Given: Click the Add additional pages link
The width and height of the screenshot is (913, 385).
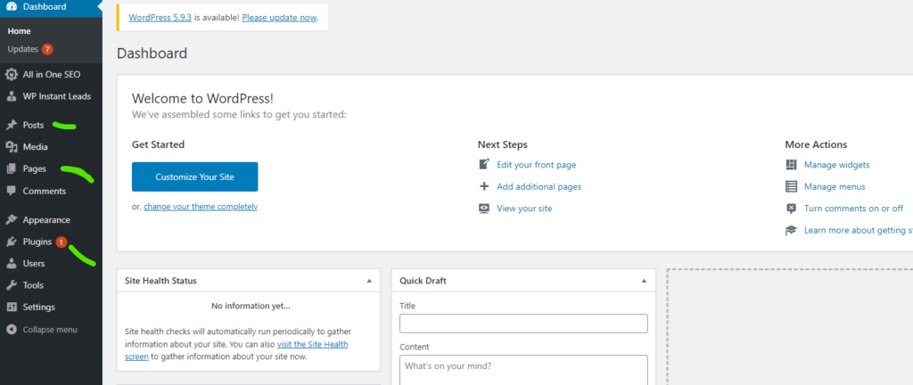Looking at the screenshot, I should coord(539,186).
